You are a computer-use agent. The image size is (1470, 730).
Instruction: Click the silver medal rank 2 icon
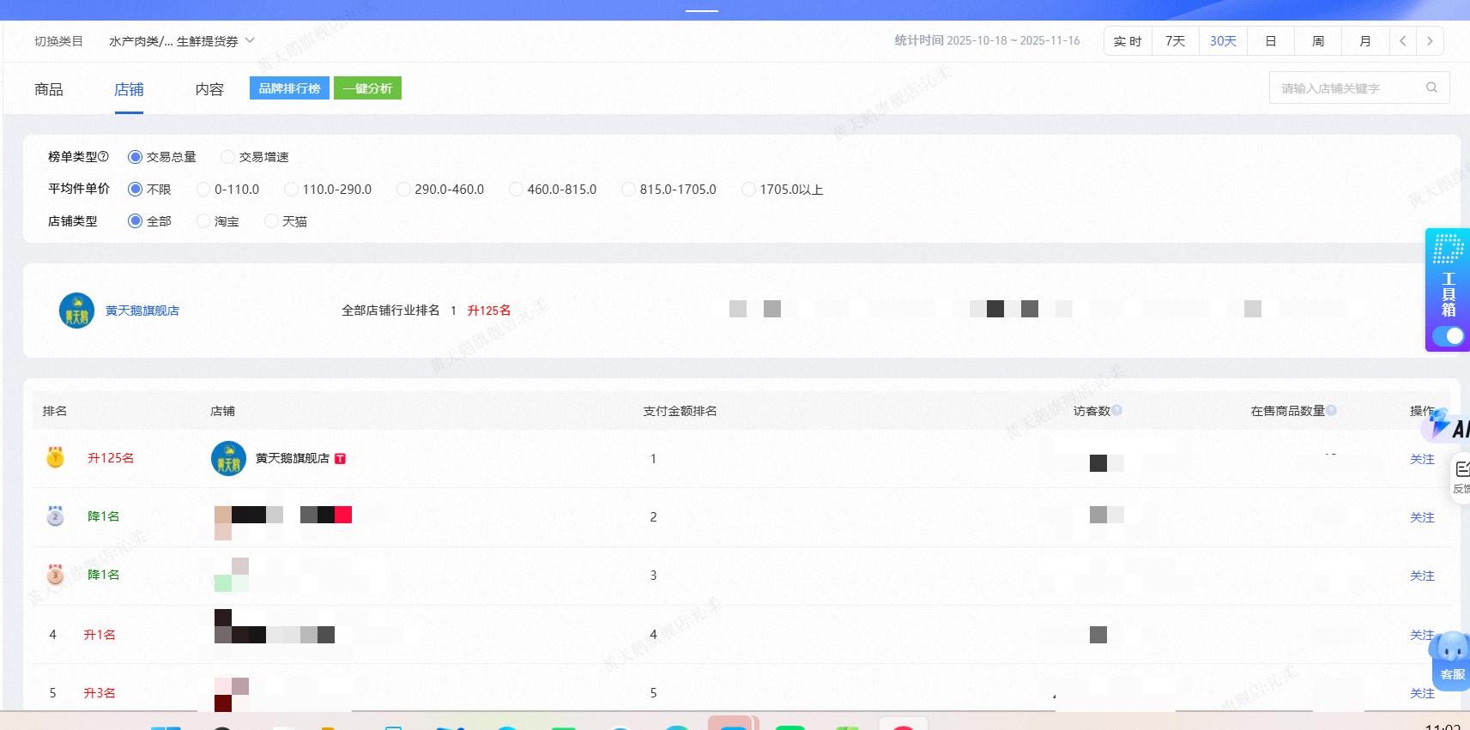click(55, 516)
